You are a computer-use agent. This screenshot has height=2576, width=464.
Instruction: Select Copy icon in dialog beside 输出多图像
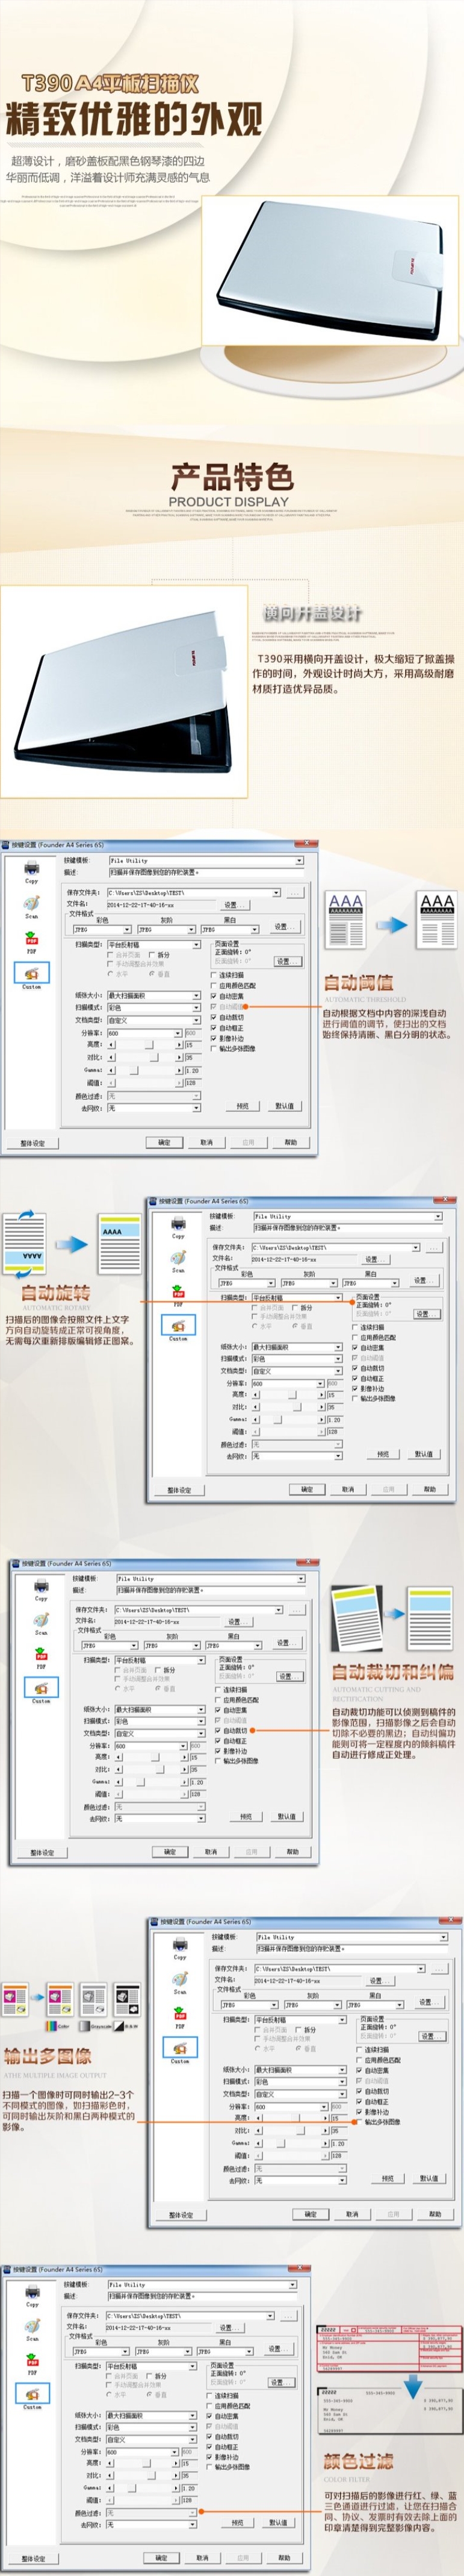[x=179, y=1945]
